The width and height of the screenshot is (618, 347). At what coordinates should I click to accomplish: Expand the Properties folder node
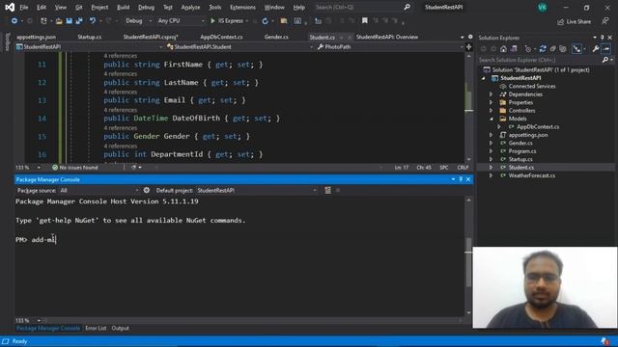point(492,103)
